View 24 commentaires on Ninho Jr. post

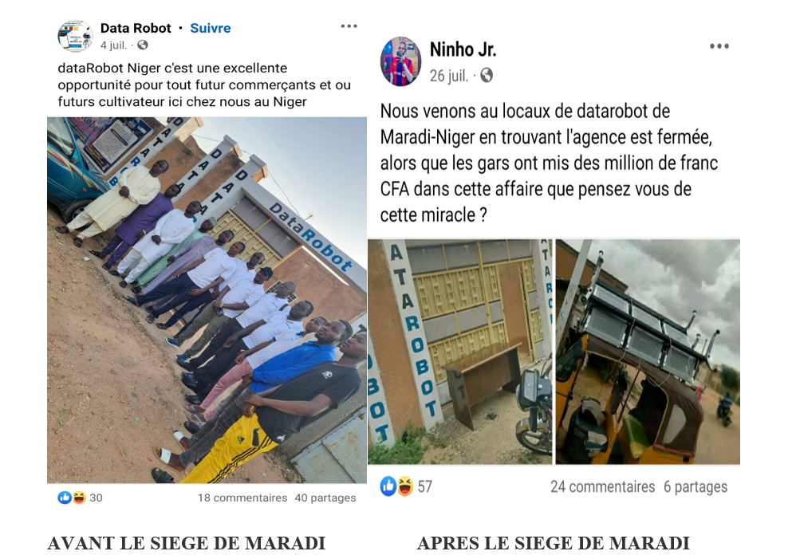(x=602, y=486)
